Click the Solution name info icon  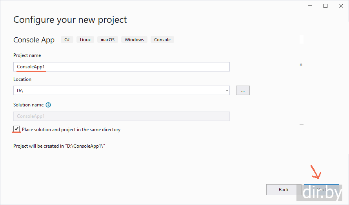pos(48,105)
